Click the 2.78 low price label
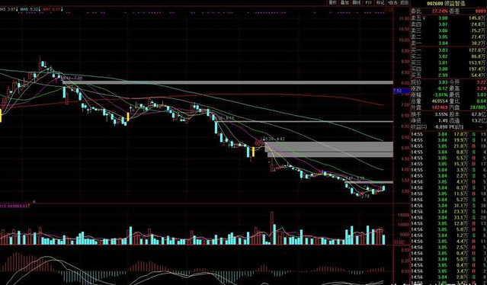Screen dimensions: 487x285 point(365,196)
